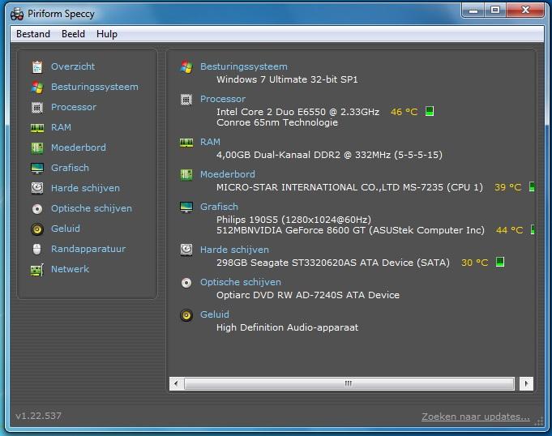Click the Optische schijven heading link in summary
This screenshot has height=436, width=552.
tap(241, 282)
